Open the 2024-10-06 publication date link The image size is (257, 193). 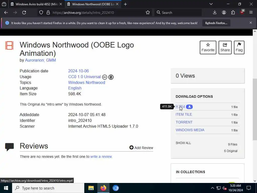click(78, 71)
